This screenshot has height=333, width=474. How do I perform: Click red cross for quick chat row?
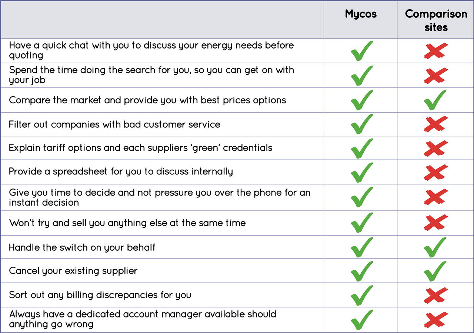pos(435,51)
